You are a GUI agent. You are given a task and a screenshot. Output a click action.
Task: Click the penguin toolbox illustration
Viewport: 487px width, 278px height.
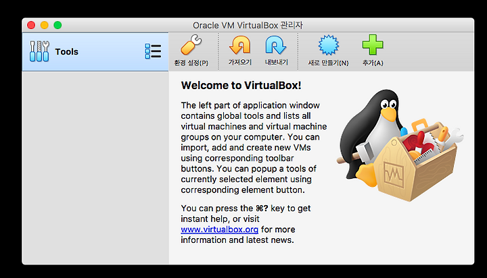click(x=400, y=146)
